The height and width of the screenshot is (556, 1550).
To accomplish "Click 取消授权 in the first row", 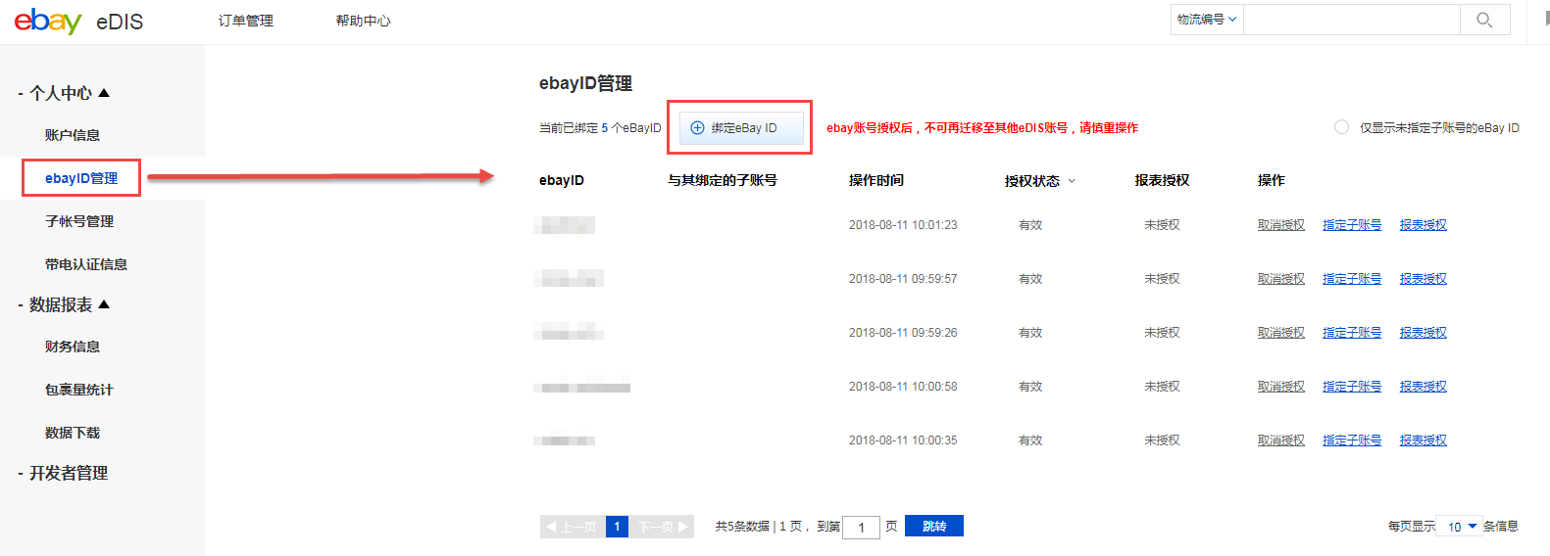I will [1280, 225].
